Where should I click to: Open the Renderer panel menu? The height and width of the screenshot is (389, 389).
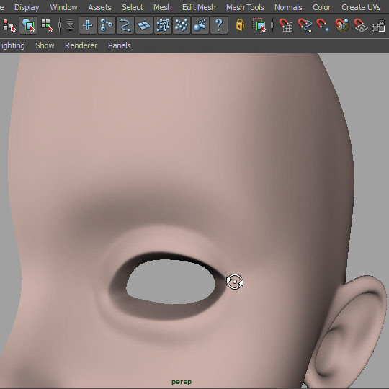click(81, 45)
